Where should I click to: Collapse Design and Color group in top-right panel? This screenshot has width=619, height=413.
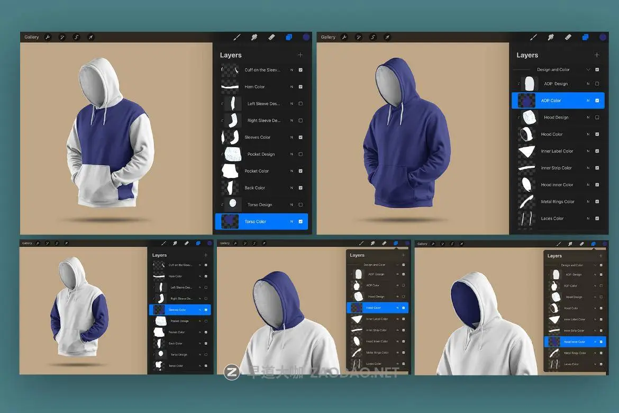click(x=588, y=69)
